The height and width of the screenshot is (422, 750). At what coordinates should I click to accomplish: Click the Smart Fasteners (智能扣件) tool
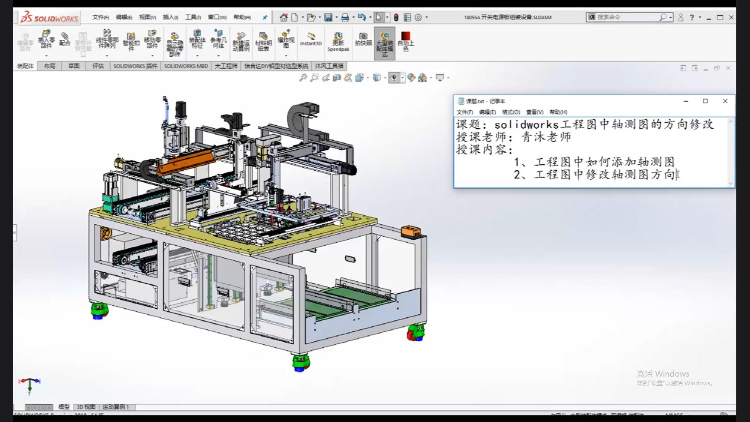[131, 41]
